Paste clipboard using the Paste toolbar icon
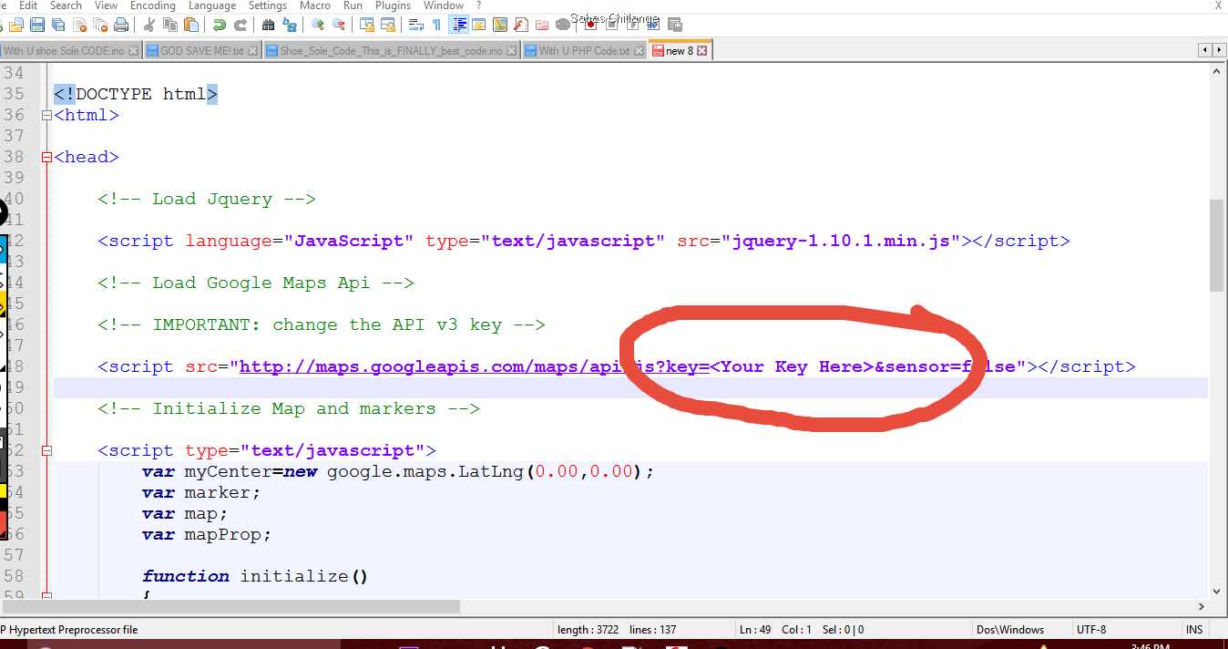Image resolution: width=1228 pixels, height=649 pixels. point(191,25)
